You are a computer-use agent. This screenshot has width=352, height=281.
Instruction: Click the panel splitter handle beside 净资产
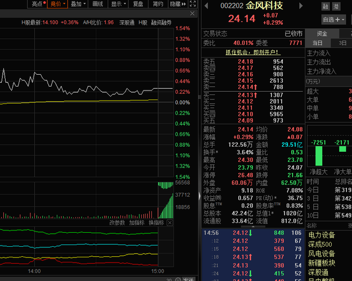pos(199,196)
